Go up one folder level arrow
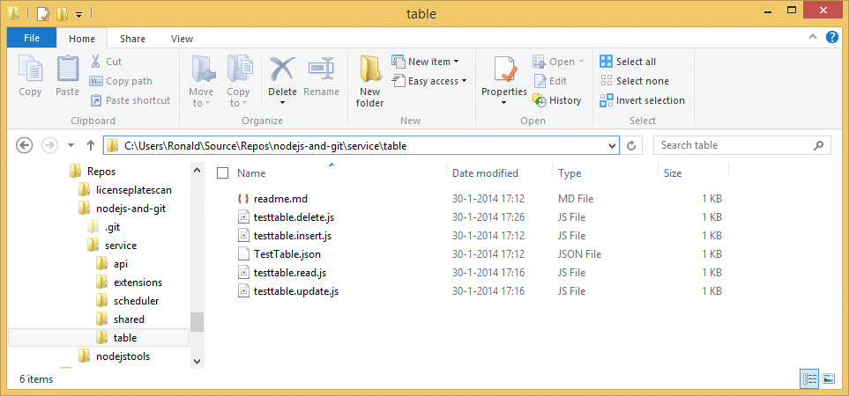The height and width of the screenshot is (396, 849). 91,145
